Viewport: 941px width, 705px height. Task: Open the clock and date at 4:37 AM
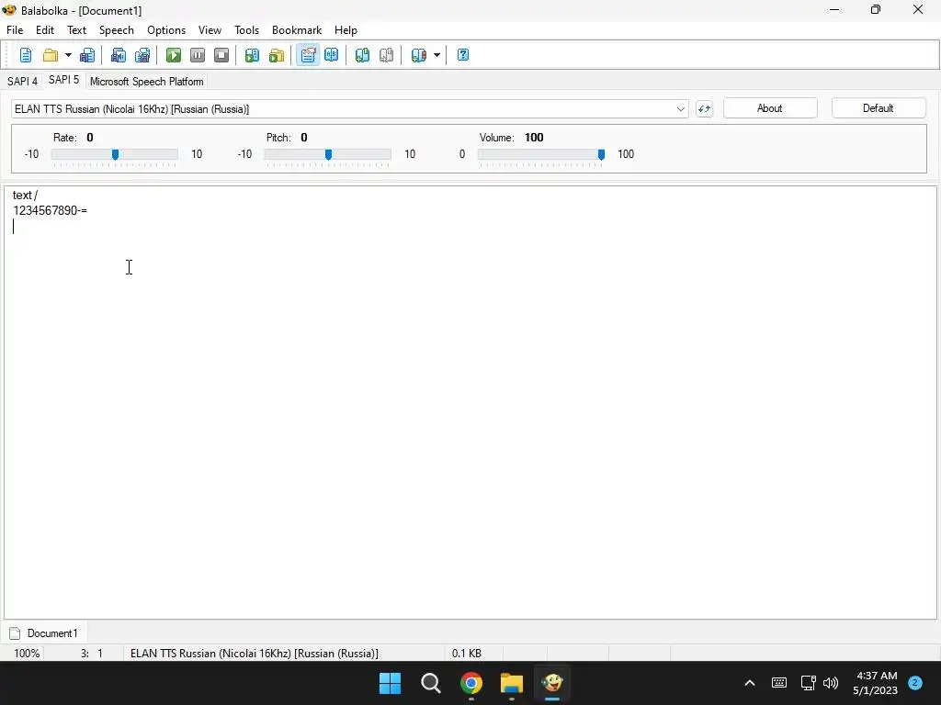coord(876,683)
